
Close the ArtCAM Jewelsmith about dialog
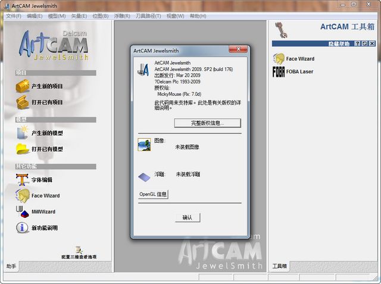point(238,49)
